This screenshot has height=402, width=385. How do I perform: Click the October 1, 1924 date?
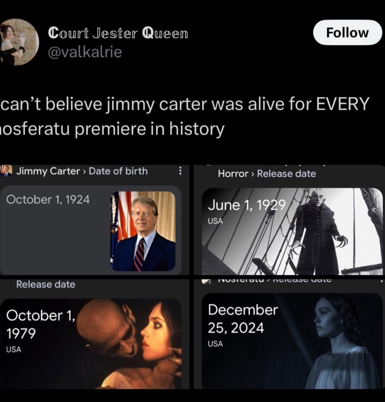coord(48,200)
